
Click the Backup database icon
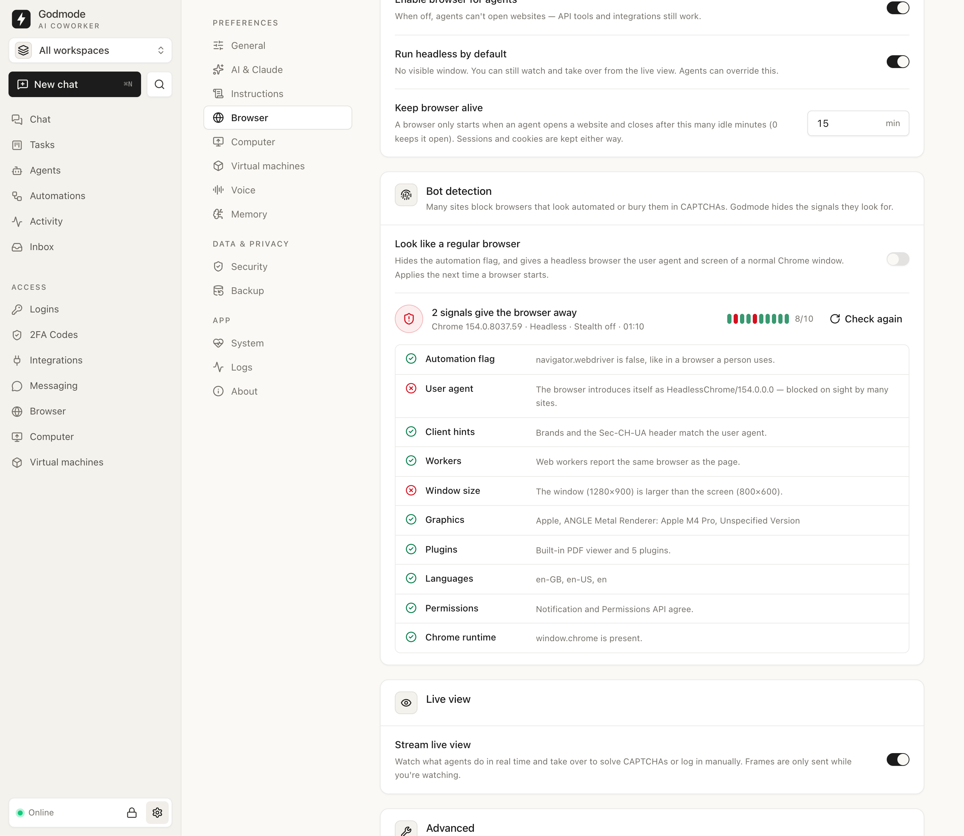[x=218, y=290]
